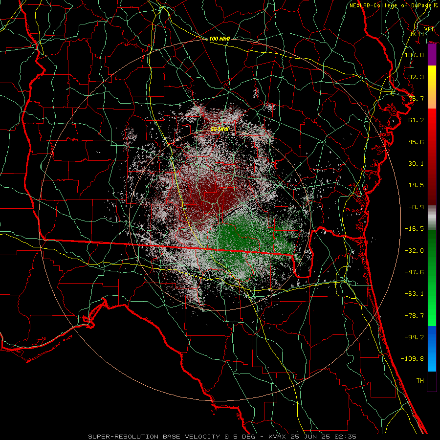This screenshot has width=440, height=440.
Task: Click the -78.7 legend value
Action: point(414,316)
